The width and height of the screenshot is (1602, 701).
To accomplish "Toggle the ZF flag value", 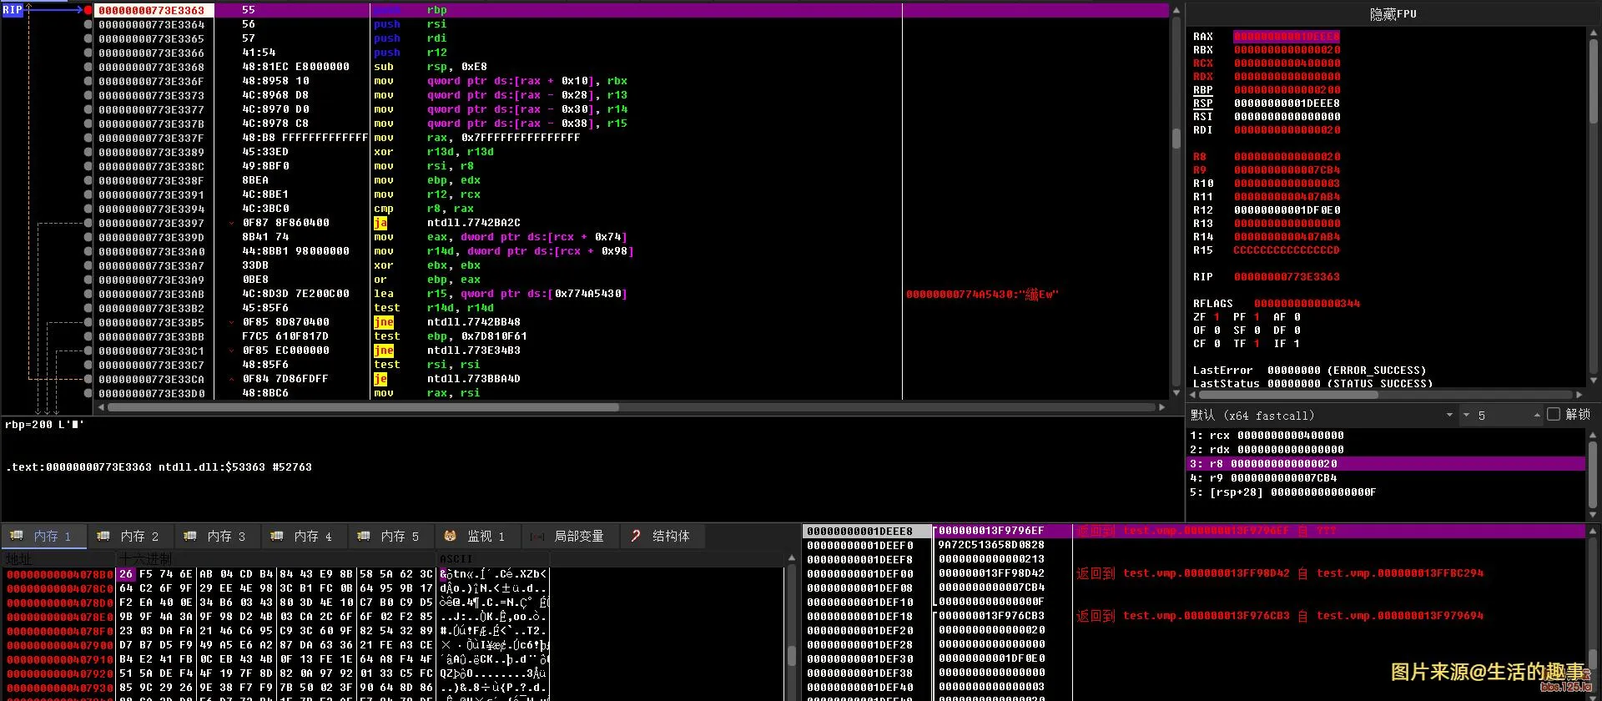I will [x=1217, y=317].
